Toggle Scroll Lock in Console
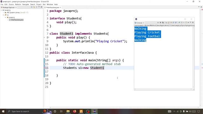Viewport: 203px width, 114px height. 168,22
